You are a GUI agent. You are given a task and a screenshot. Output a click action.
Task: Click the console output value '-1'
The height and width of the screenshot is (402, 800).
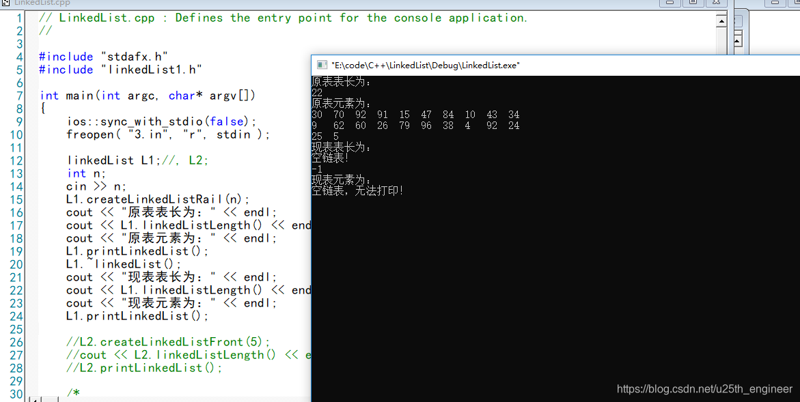(x=317, y=169)
